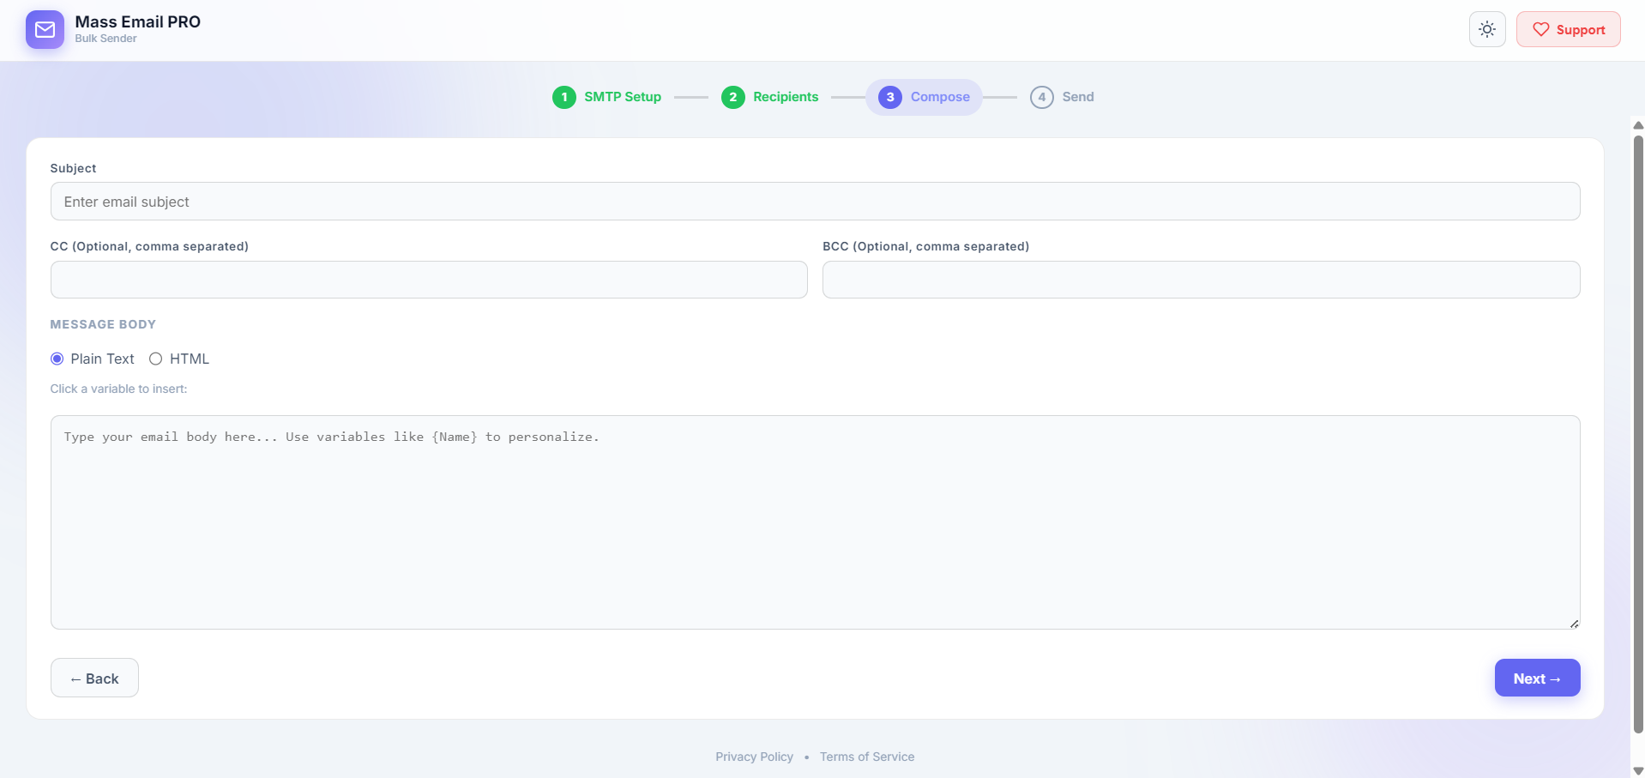Open the Privacy Policy link
The image size is (1645, 778).
tap(754, 757)
